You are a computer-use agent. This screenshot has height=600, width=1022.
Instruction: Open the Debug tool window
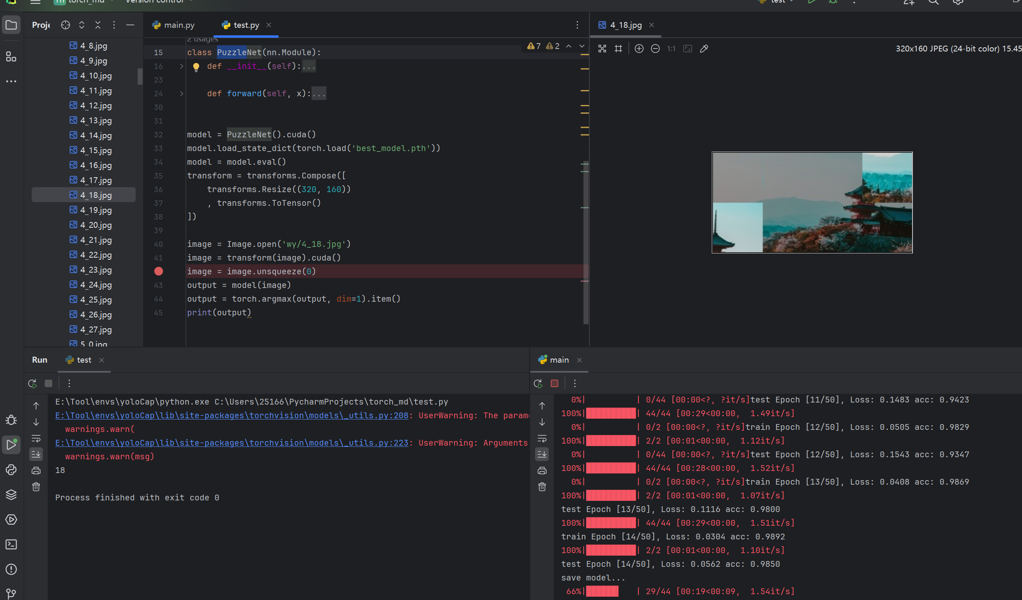tap(11, 420)
